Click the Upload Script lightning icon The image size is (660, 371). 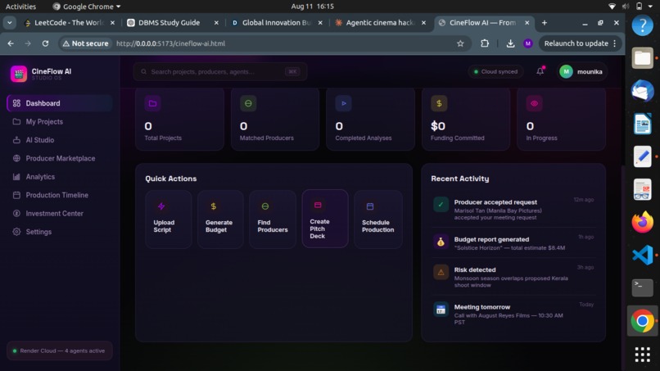point(161,206)
